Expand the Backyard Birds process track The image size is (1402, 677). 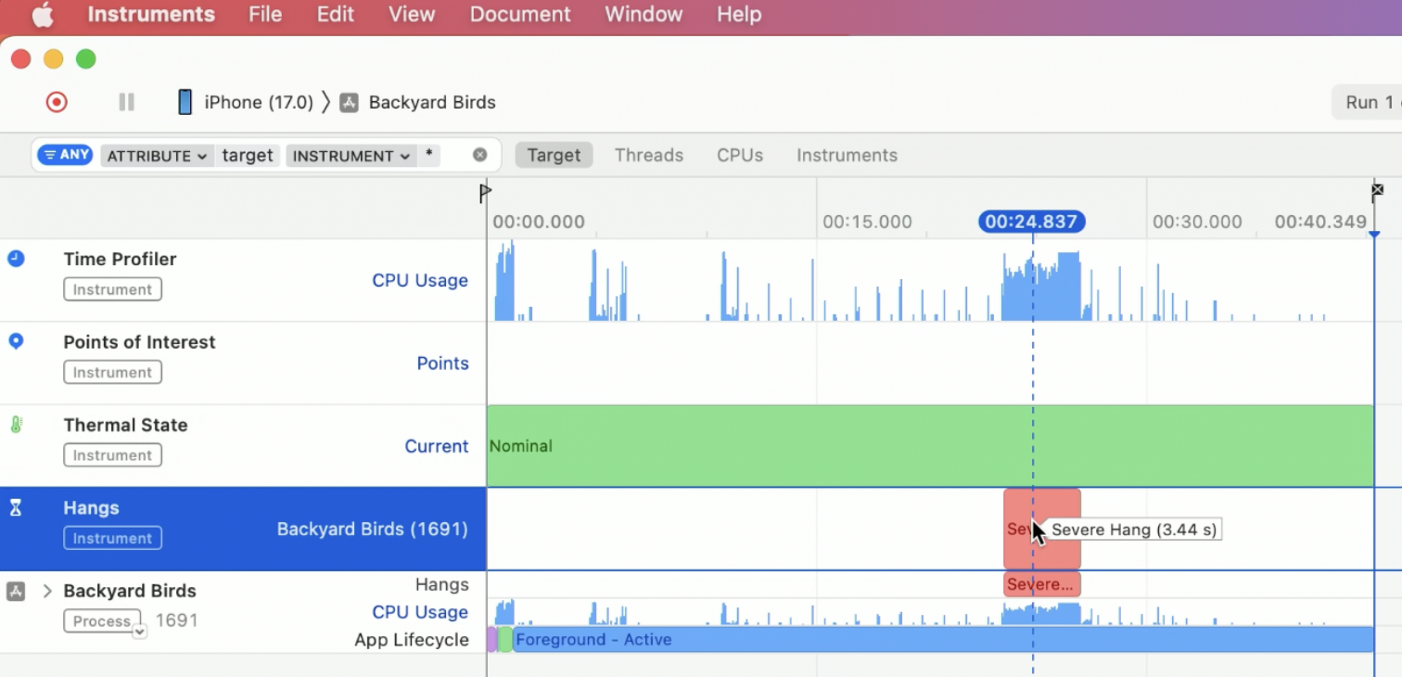(47, 591)
